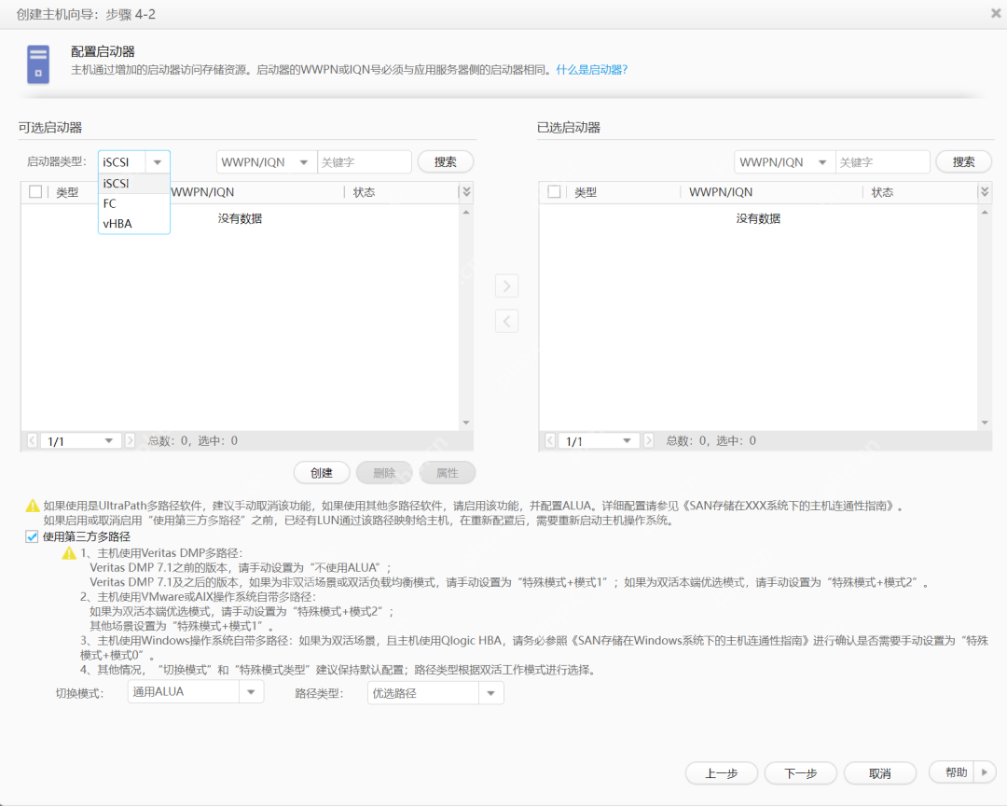Toggle select-all checkbox on selected initiators table

553,191
